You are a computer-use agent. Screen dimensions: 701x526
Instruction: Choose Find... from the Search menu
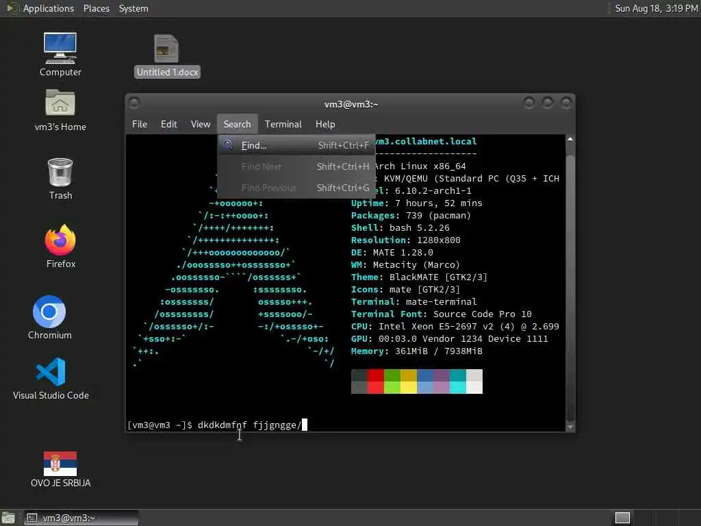[296, 145]
